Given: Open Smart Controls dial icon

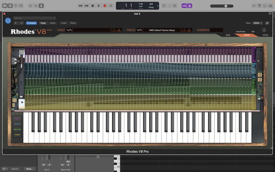Looking at the screenshot, I should point(31,6).
